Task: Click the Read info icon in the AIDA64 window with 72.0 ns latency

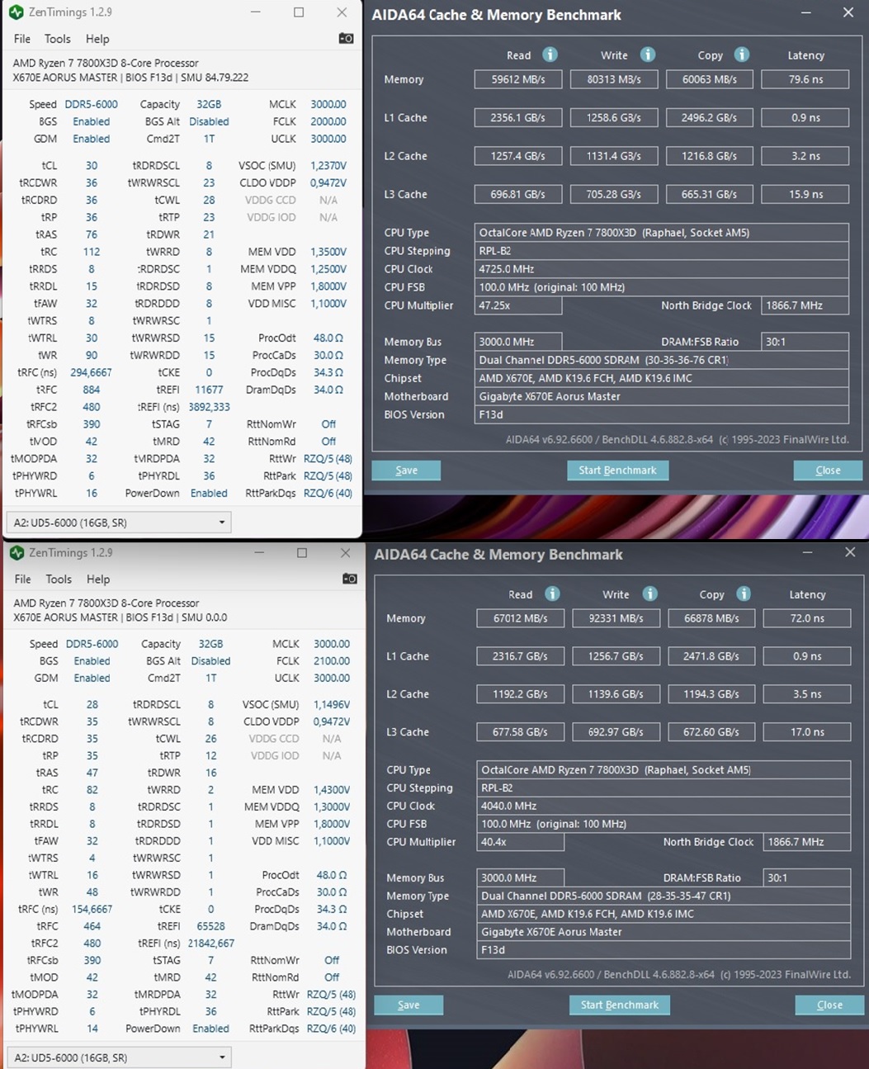Action: (552, 594)
